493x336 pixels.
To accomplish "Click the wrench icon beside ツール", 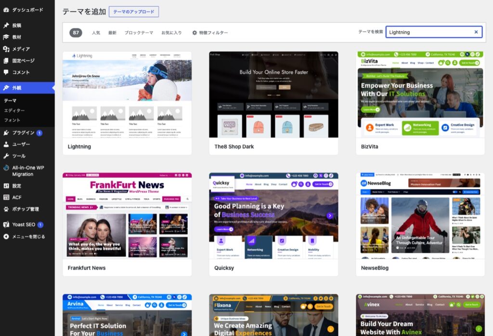I will pos(6,156).
